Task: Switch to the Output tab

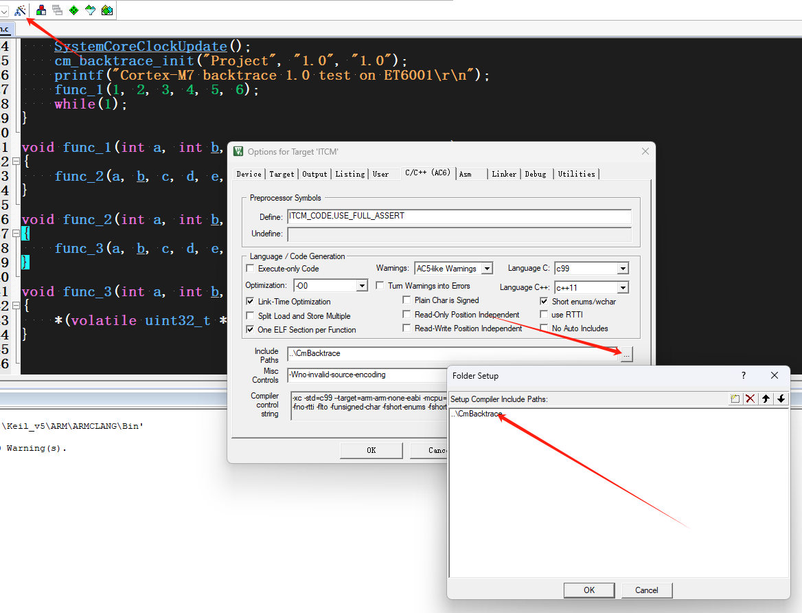Action: 314,174
